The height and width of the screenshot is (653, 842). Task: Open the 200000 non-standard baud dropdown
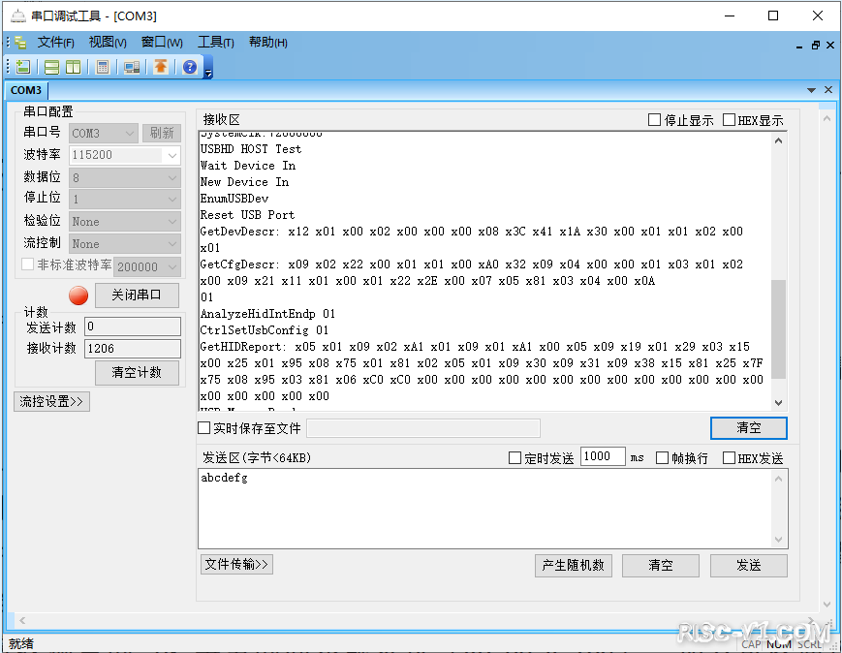point(147,266)
